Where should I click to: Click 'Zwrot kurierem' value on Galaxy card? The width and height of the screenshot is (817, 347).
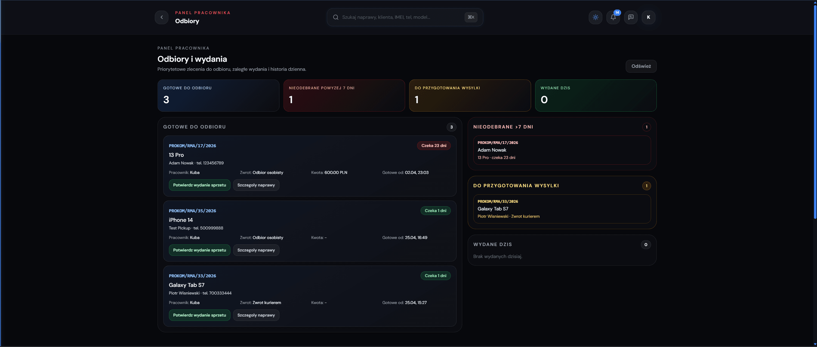coord(266,303)
